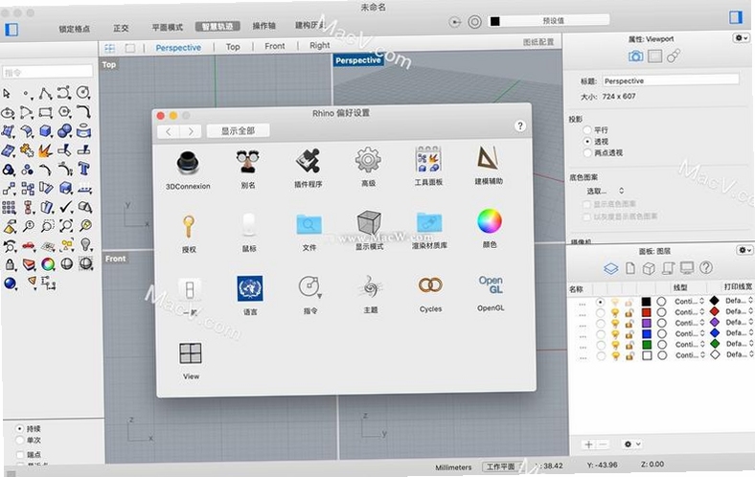Image resolution: width=755 pixels, height=477 pixels.
Task: Open the linetype dropdown for the black layer
Action: [x=690, y=302]
